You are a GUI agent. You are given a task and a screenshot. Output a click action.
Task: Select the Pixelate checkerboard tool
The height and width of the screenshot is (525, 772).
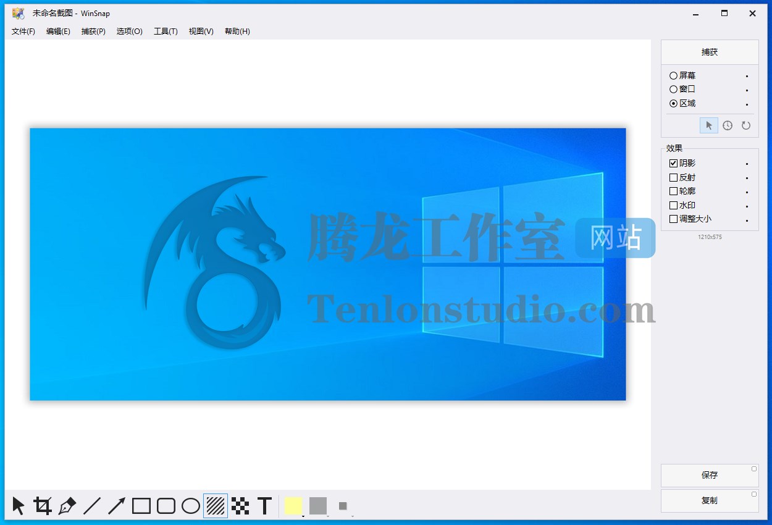click(240, 506)
